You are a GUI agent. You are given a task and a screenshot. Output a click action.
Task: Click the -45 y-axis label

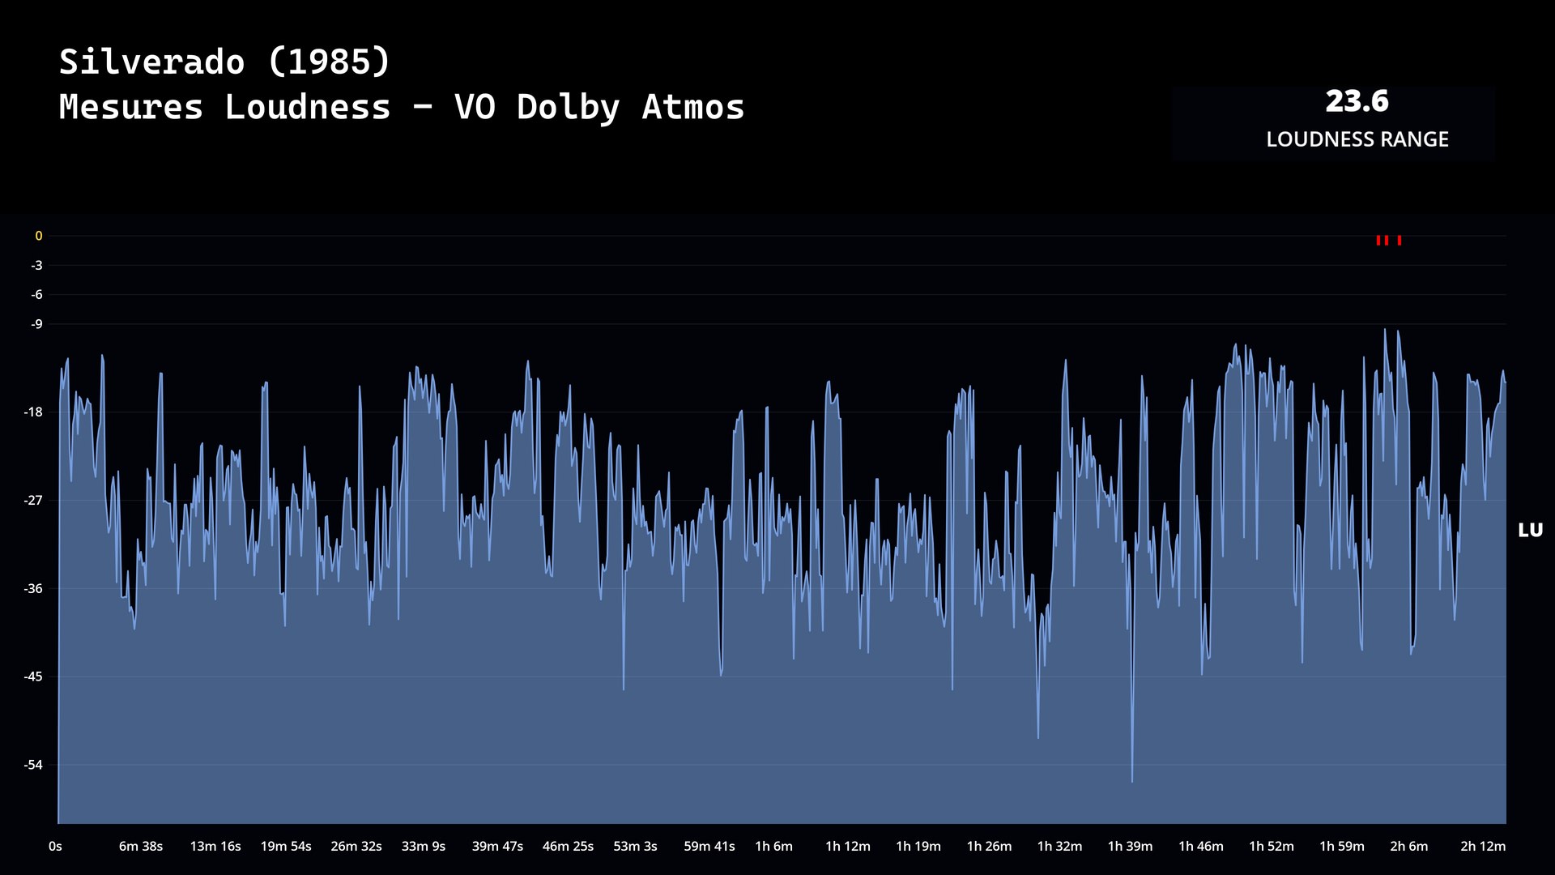(x=33, y=677)
